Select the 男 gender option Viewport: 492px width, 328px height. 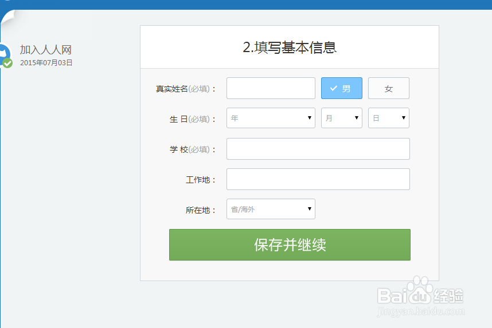pyautogui.click(x=341, y=88)
